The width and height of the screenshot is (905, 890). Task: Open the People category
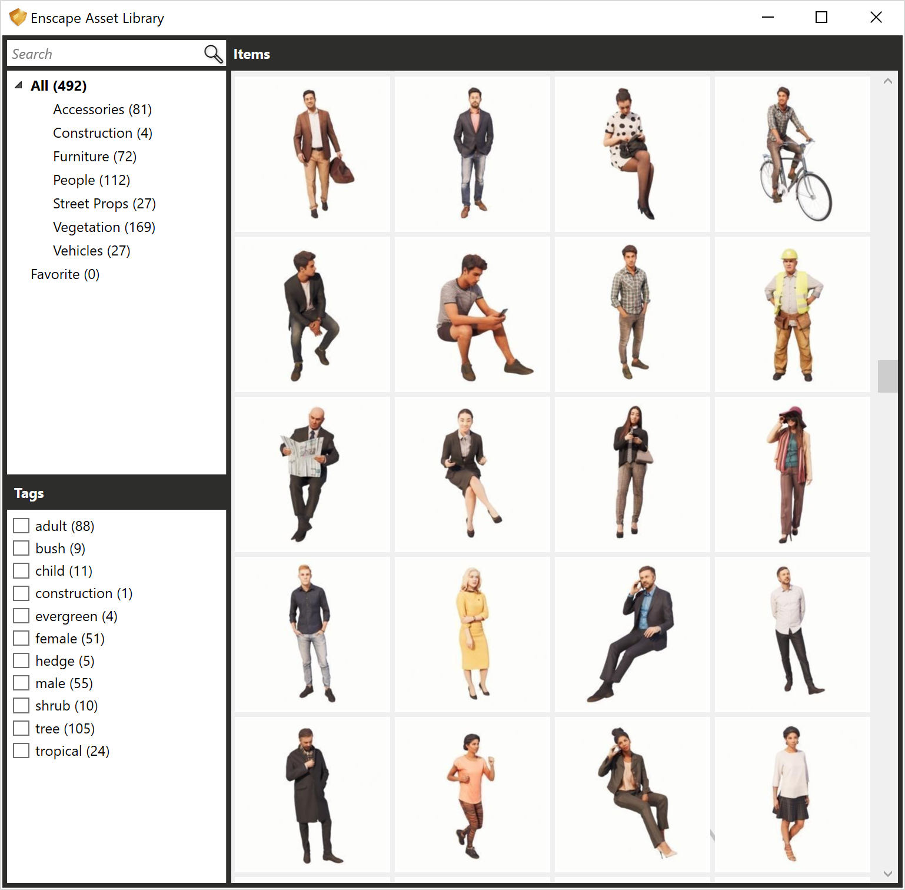tap(91, 180)
